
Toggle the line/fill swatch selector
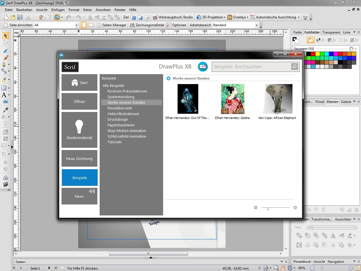pos(296,40)
